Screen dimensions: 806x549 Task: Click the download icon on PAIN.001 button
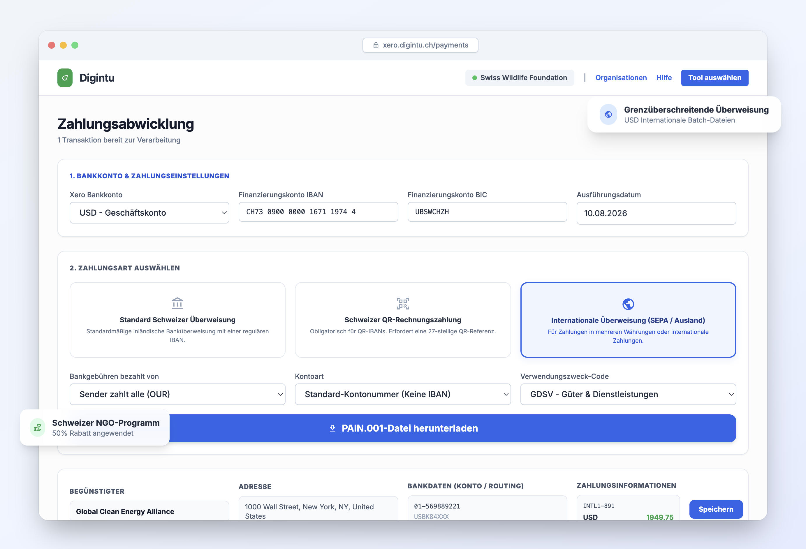(x=332, y=428)
